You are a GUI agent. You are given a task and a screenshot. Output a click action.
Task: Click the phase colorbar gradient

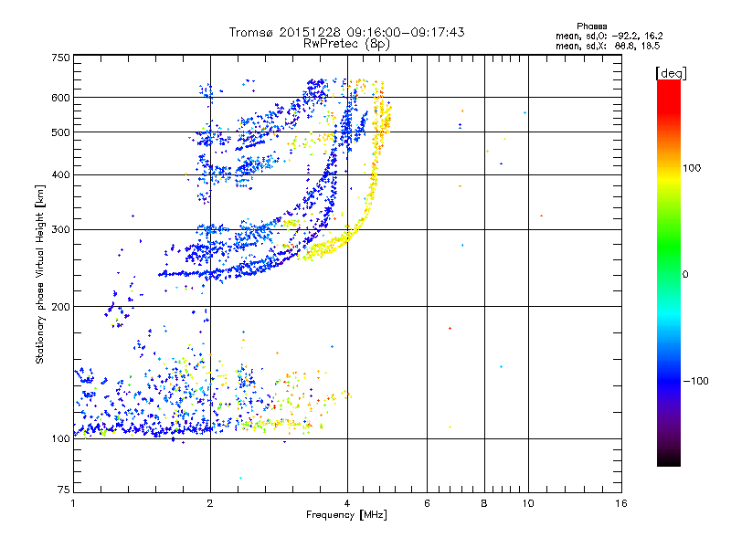pos(669,272)
